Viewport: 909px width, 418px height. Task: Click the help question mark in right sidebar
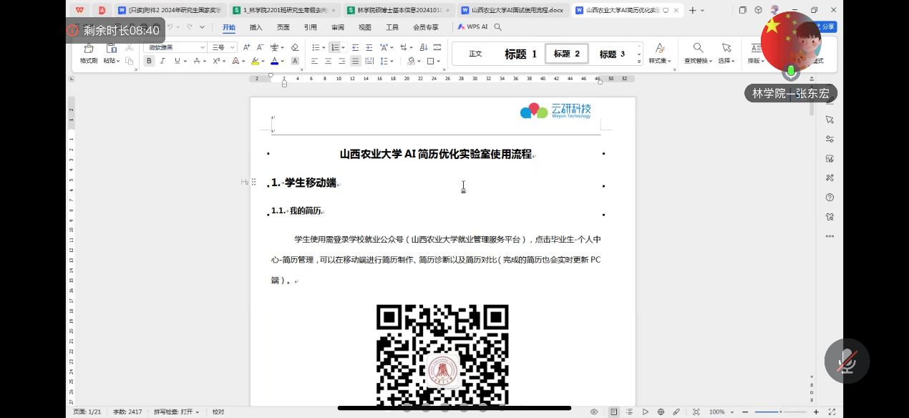point(830,197)
